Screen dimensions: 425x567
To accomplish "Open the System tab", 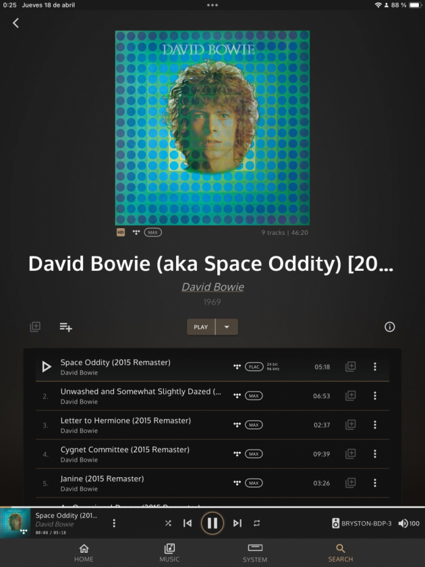I will 255,552.
